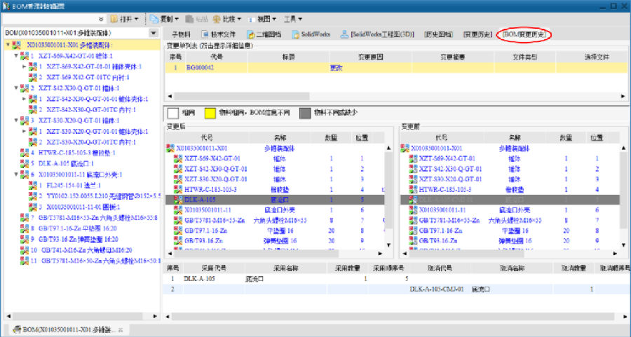Open the 二维图档 tab with the drawing icon

coord(264,34)
